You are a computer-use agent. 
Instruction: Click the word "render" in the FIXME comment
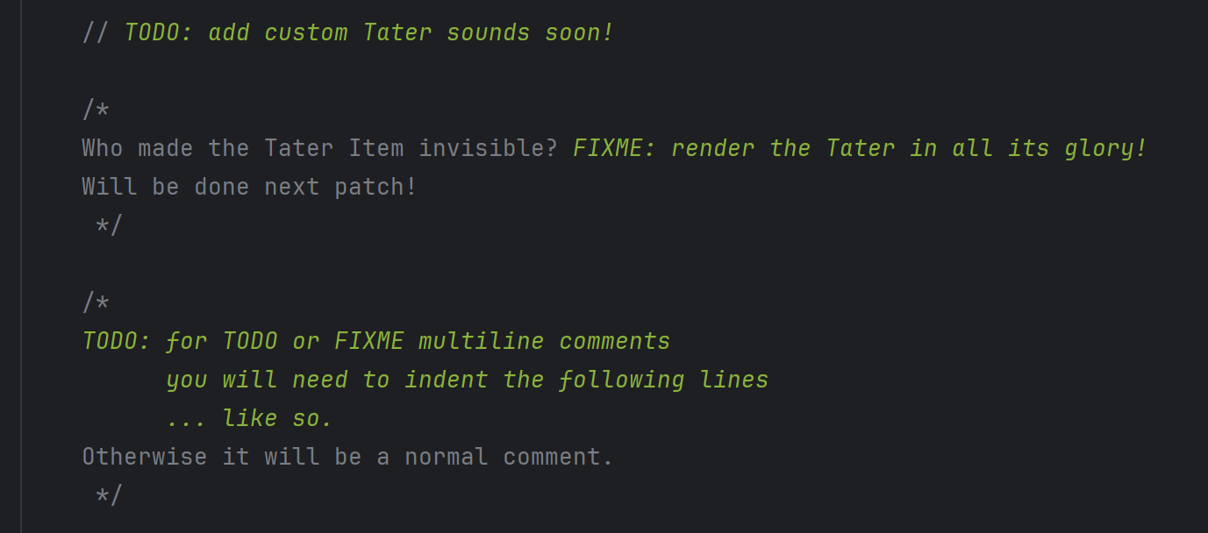tap(712, 148)
